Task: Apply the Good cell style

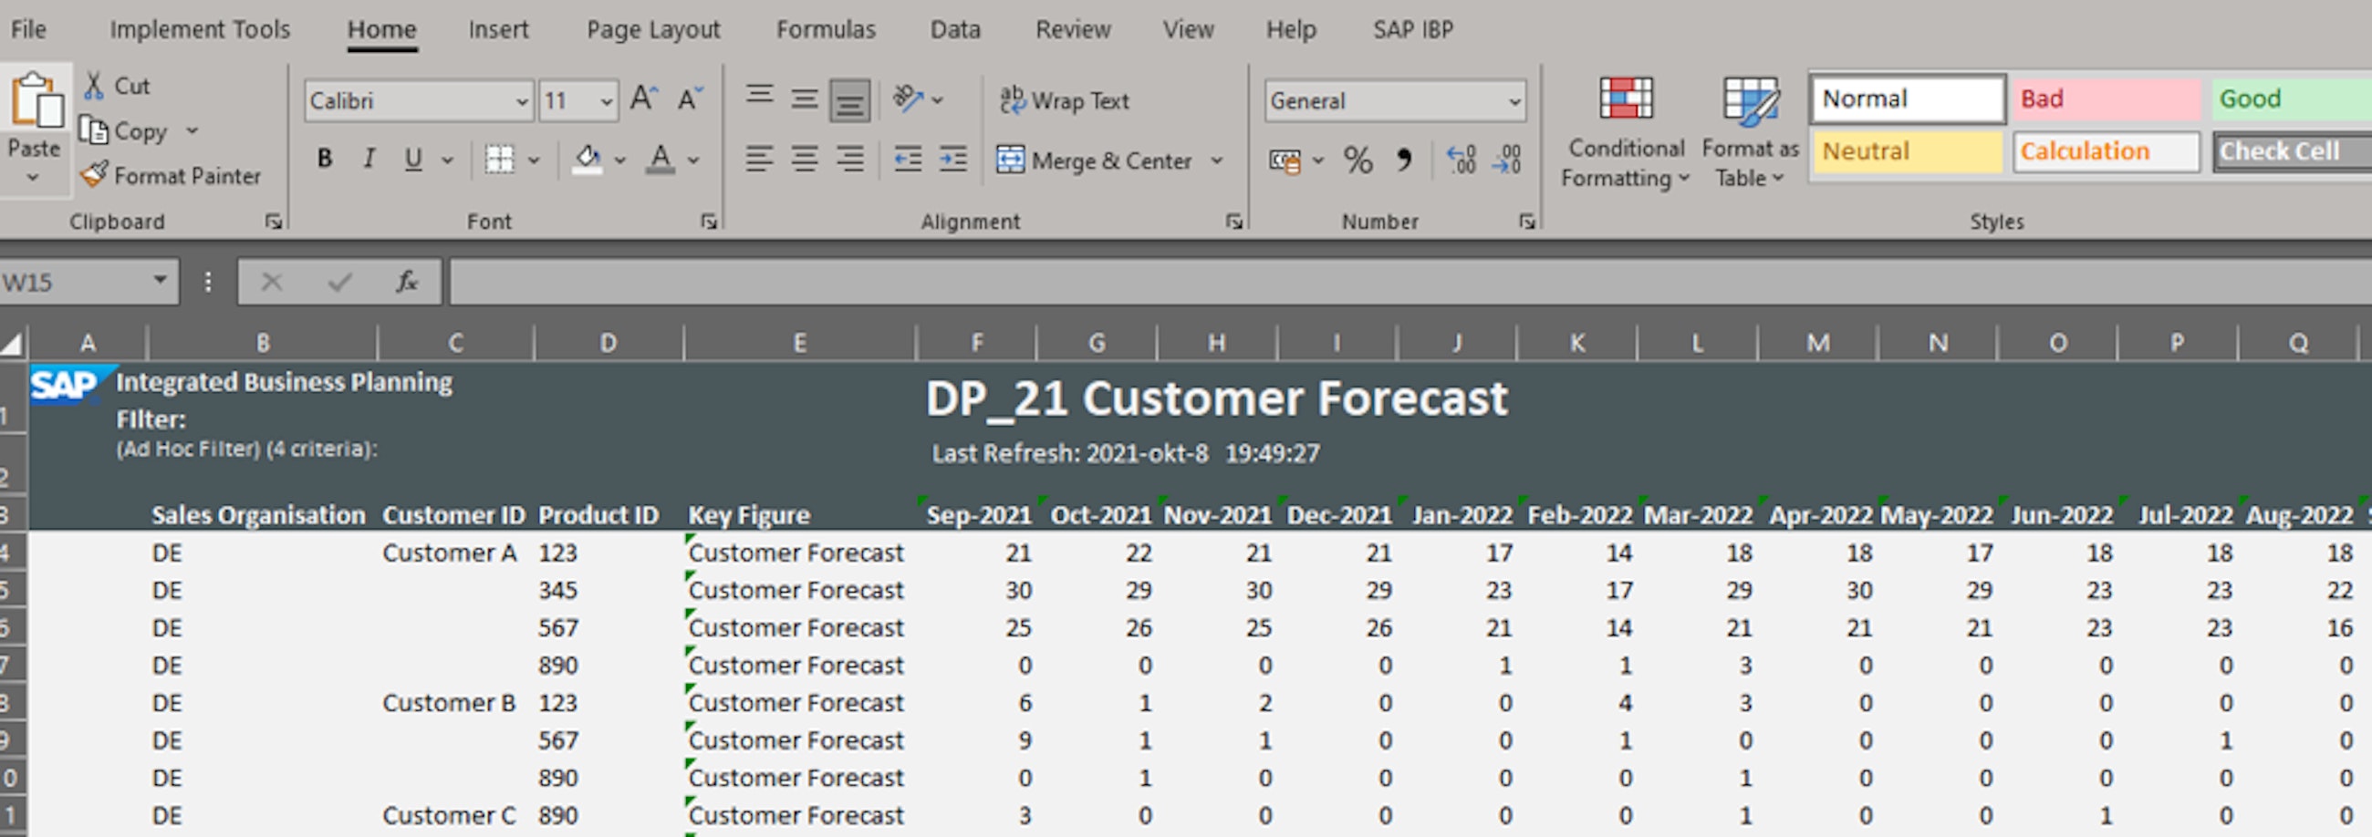Action: tap(2286, 98)
